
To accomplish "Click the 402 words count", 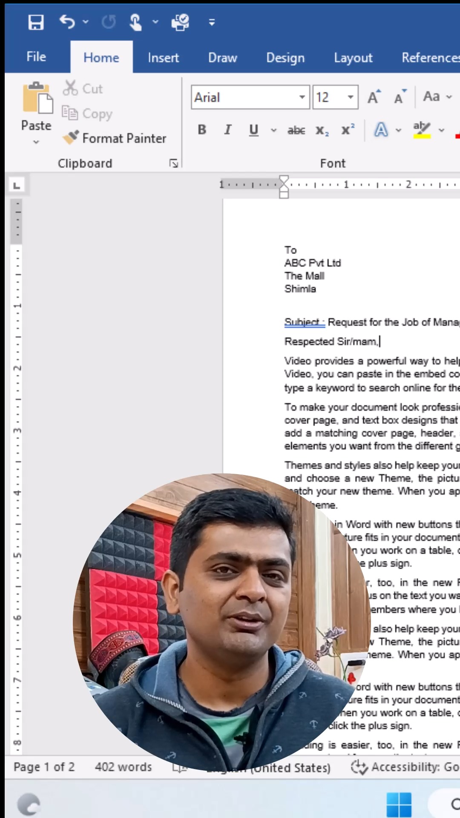I will click(x=123, y=767).
